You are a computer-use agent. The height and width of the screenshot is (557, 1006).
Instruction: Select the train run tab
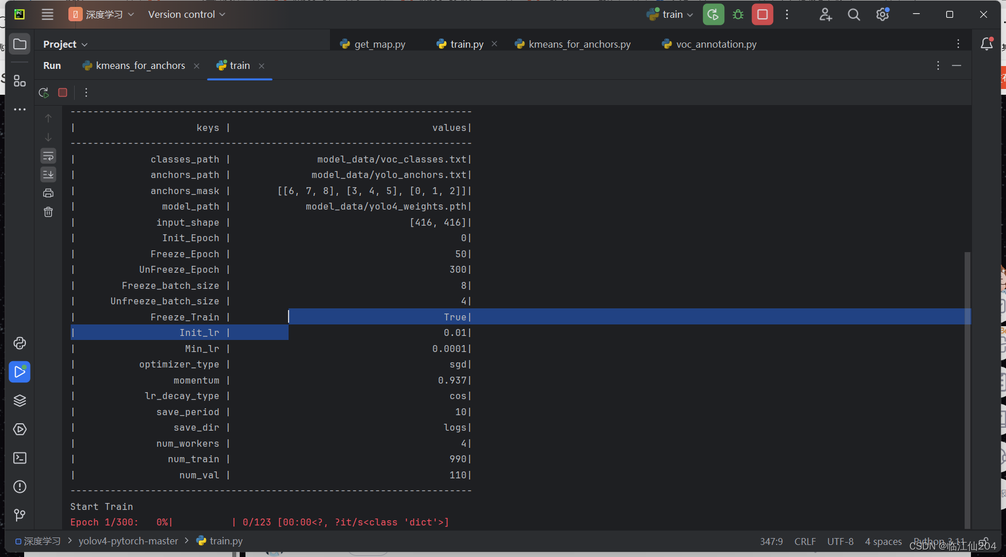pyautogui.click(x=233, y=65)
